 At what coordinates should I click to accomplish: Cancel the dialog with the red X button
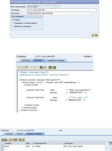96,35
